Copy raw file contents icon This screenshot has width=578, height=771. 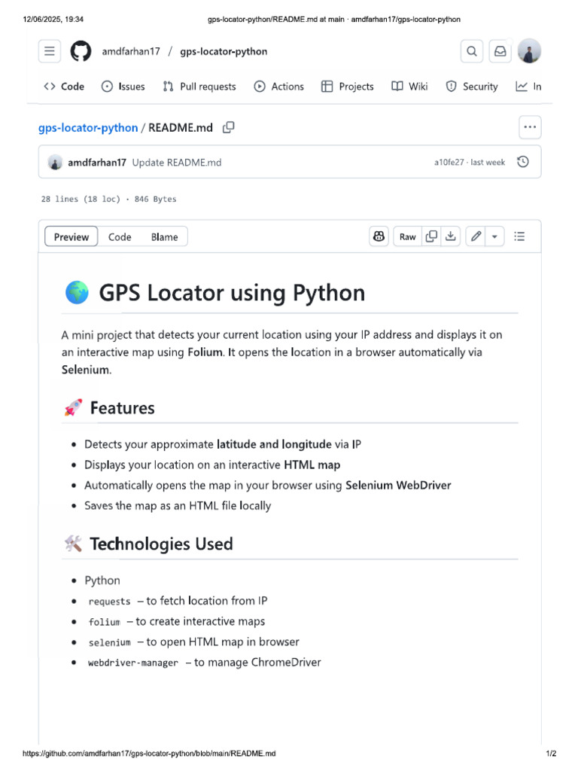pyautogui.click(x=431, y=236)
